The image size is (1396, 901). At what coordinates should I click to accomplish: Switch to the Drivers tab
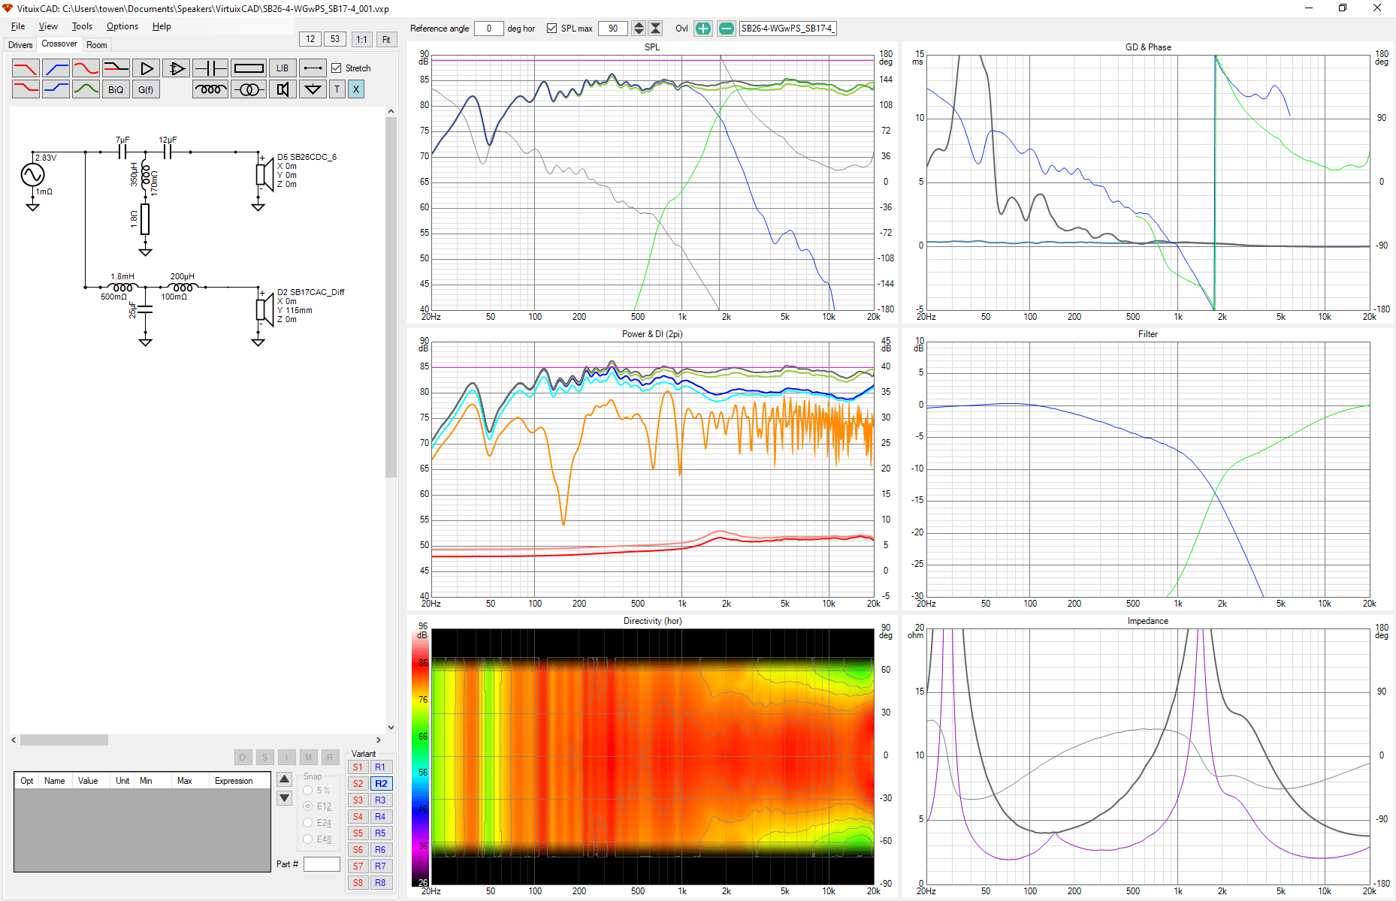[20, 45]
